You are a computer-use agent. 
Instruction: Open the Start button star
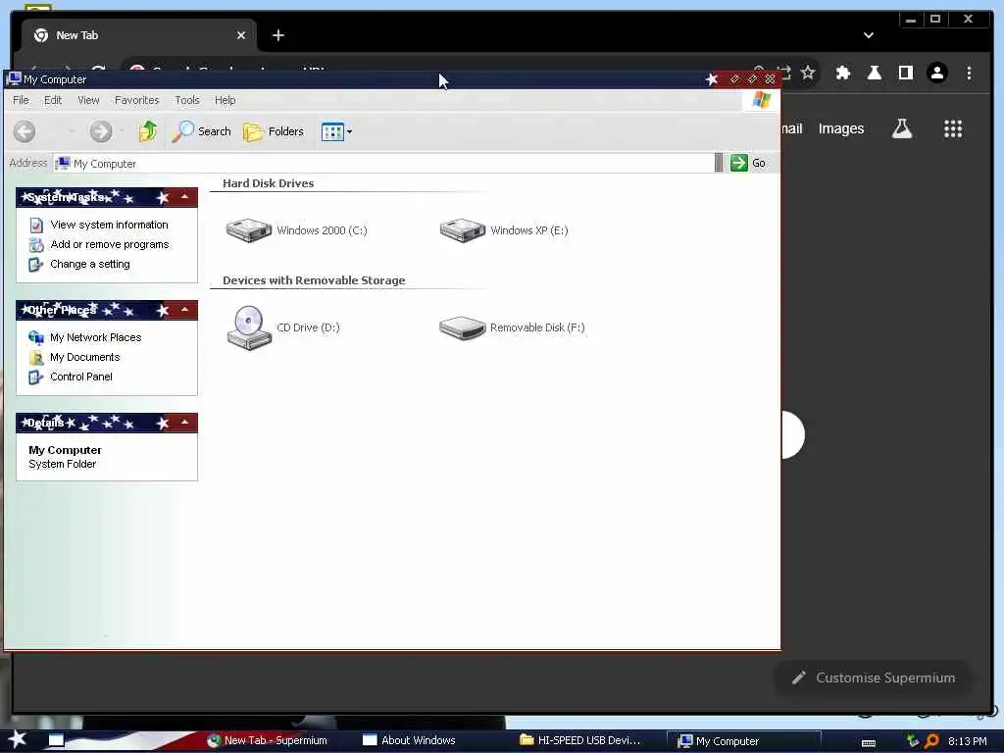pos(17,739)
